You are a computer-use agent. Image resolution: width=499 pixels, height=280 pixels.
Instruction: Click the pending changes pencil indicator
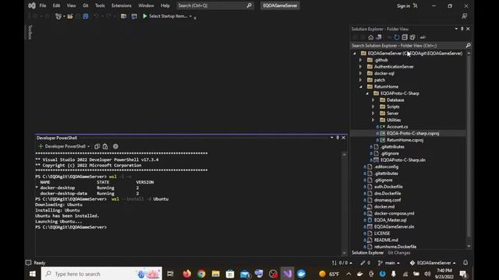366,263
